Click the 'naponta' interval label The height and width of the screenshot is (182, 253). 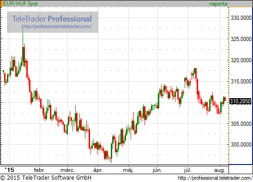click(218, 4)
